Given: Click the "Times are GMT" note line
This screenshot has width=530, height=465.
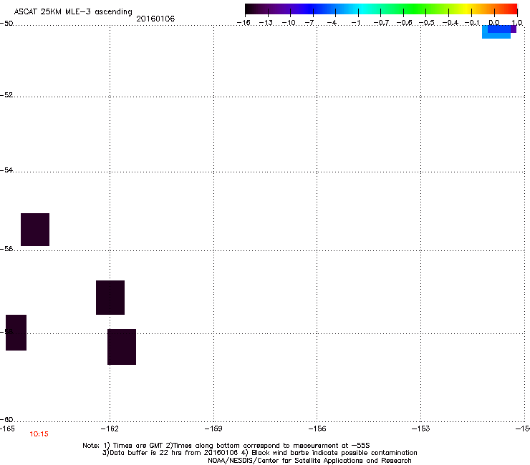Looking at the screenshot, I should (x=226, y=446).
